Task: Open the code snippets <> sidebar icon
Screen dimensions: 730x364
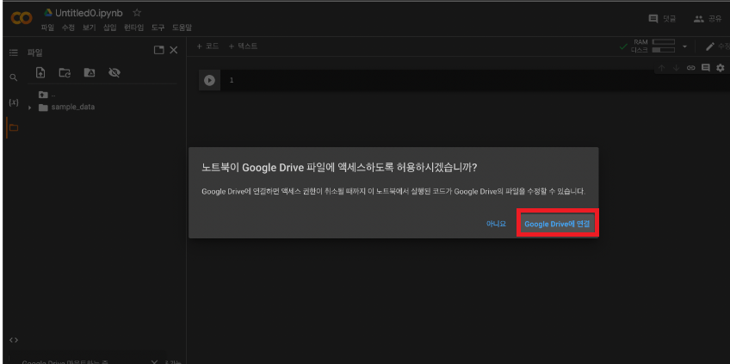Action: pos(14,340)
